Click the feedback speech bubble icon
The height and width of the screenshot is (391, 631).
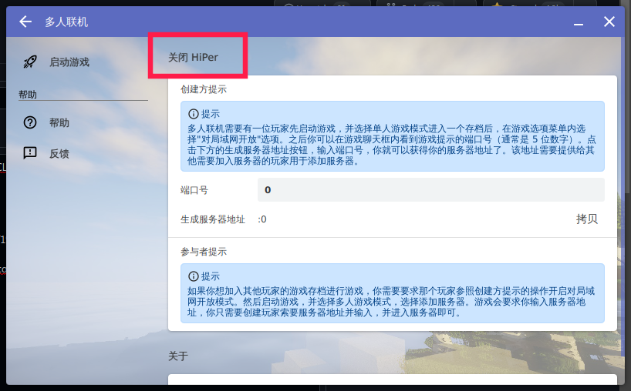pyautogui.click(x=30, y=153)
